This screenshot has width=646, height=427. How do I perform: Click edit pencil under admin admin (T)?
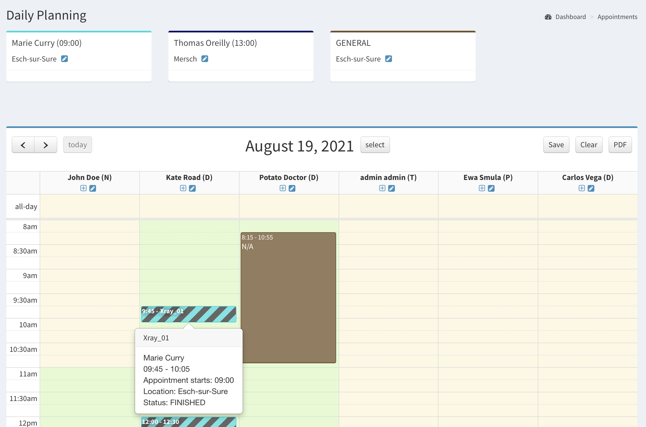[x=392, y=188]
